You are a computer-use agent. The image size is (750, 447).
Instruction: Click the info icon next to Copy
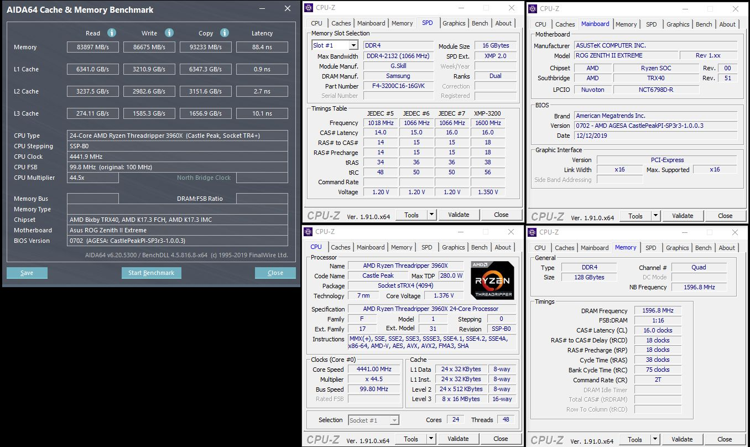[225, 33]
